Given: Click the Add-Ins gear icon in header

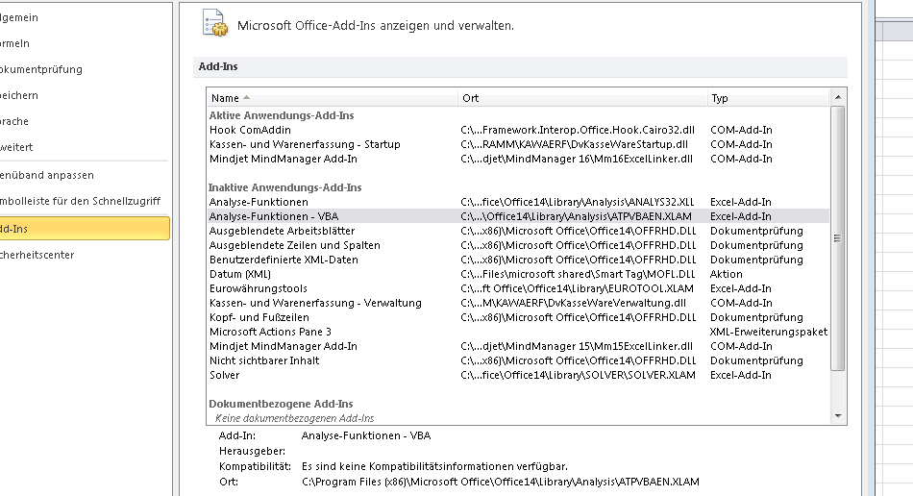Looking at the screenshot, I should pyautogui.click(x=215, y=25).
